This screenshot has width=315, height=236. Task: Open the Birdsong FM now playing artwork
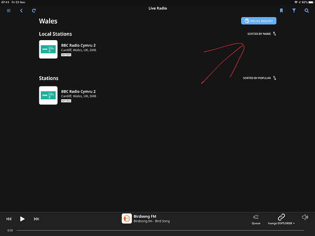pyautogui.click(x=127, y=219)
